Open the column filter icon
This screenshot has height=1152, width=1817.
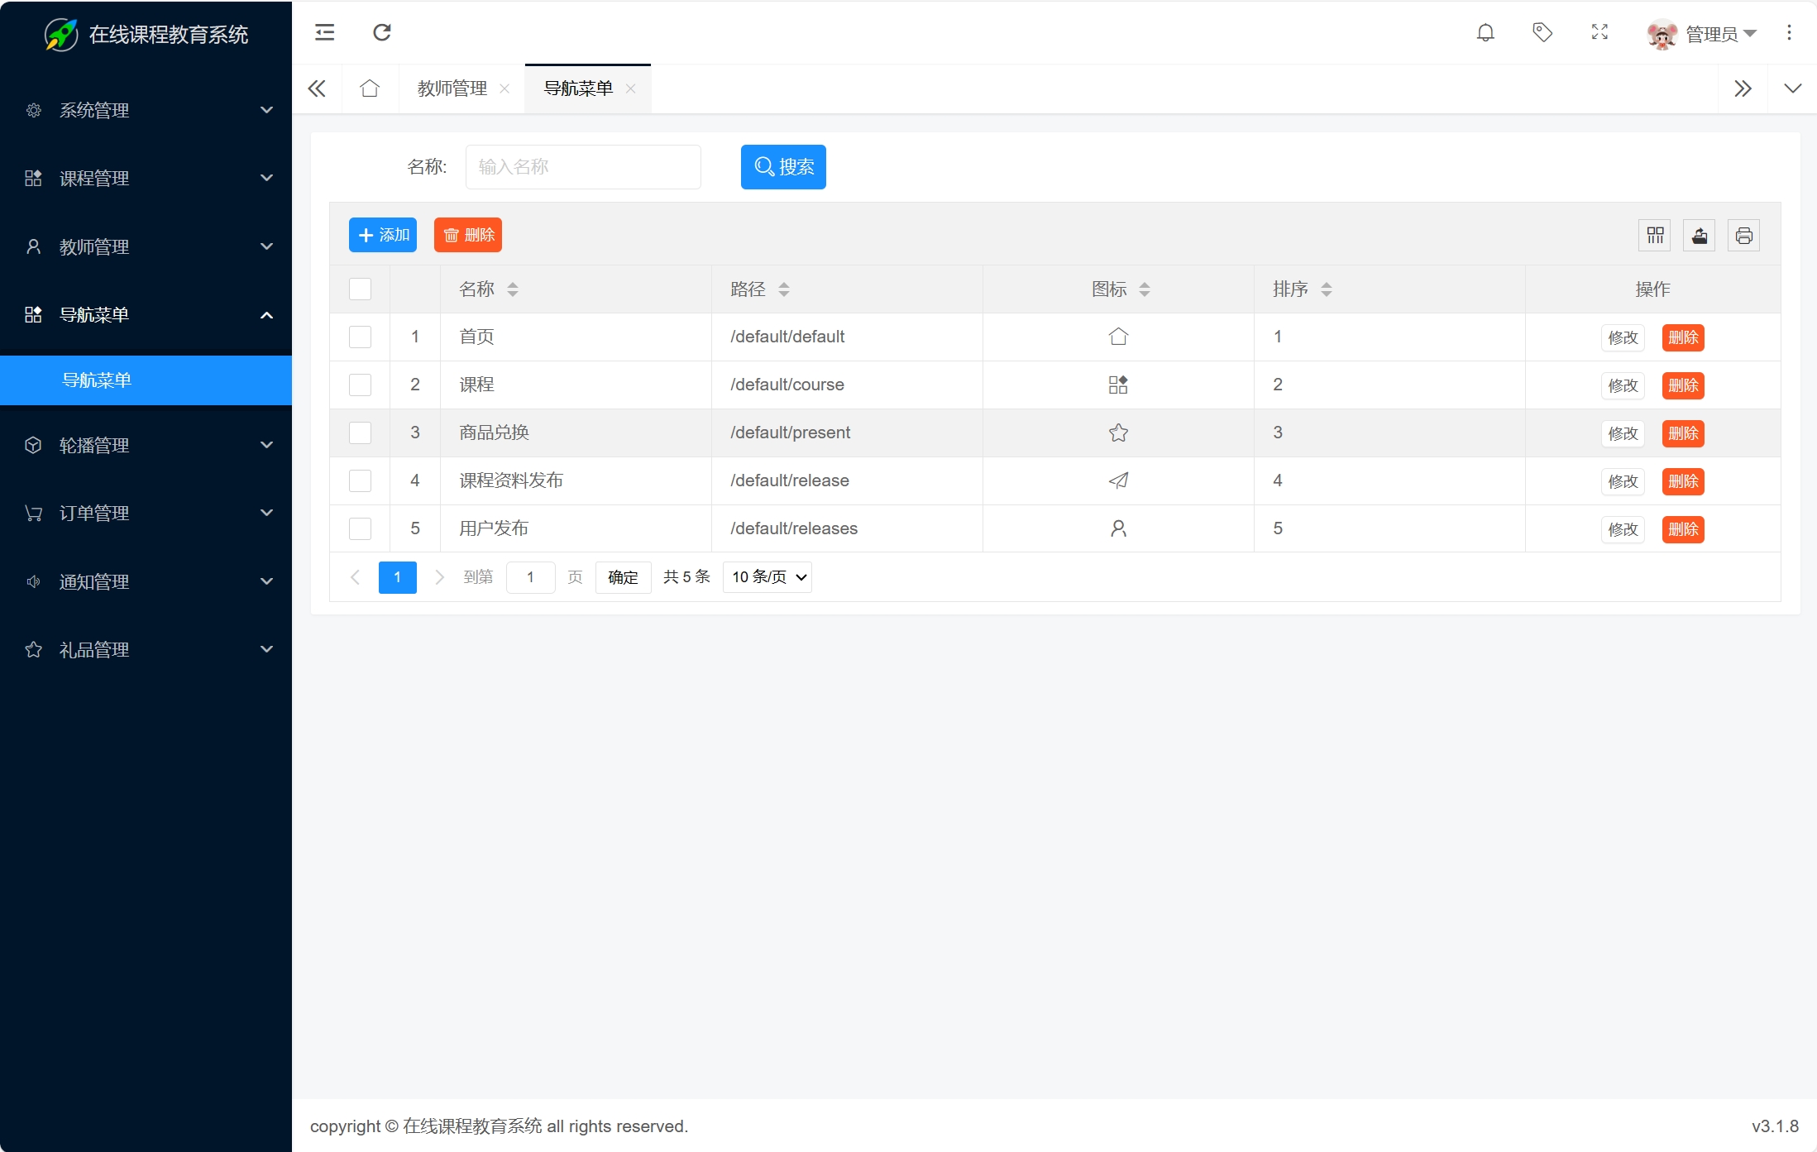tap(1655, 236)
